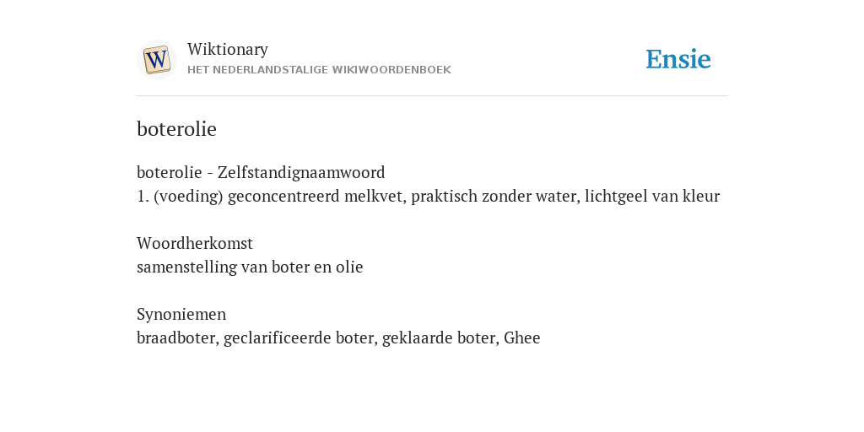The height and width of the screenshot is (432, 864).
Task: Click the Het Nederlandstalige Wikiwoordenboek subtitle
Action: (x=319, y=70)
